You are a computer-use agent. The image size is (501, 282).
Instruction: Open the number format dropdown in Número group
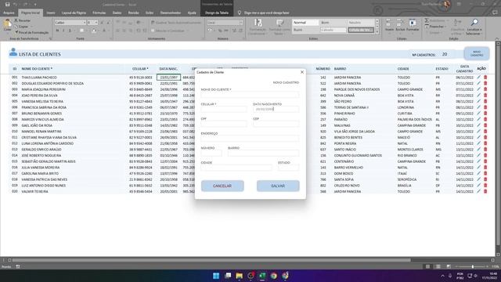pos(241,23)
